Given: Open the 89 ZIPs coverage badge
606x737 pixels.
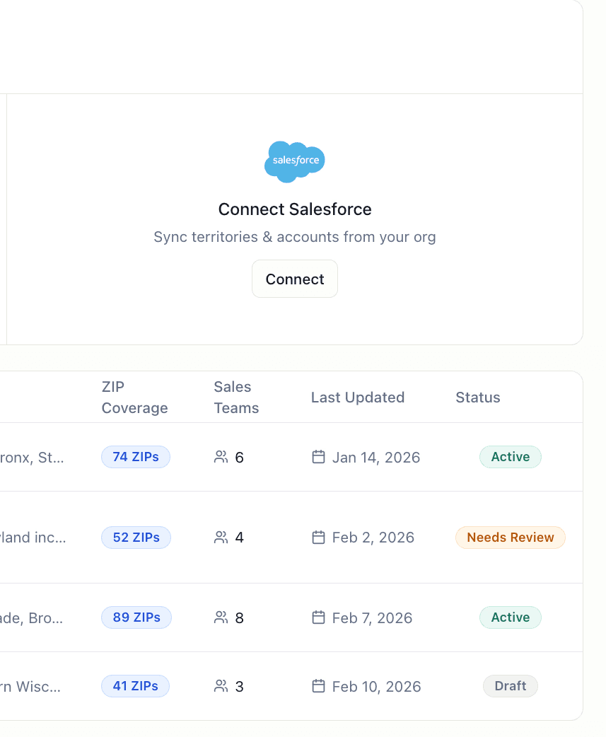Looking at the screenshot, I should tap(136, 617).
